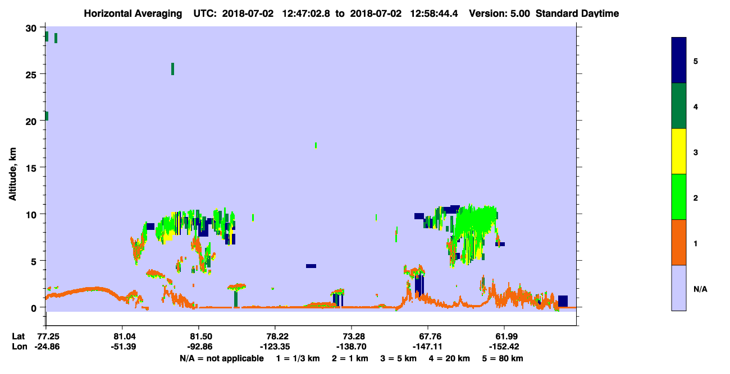Click '3 = 5 km' legend text
730x374 pixels.
coord(398,358)
